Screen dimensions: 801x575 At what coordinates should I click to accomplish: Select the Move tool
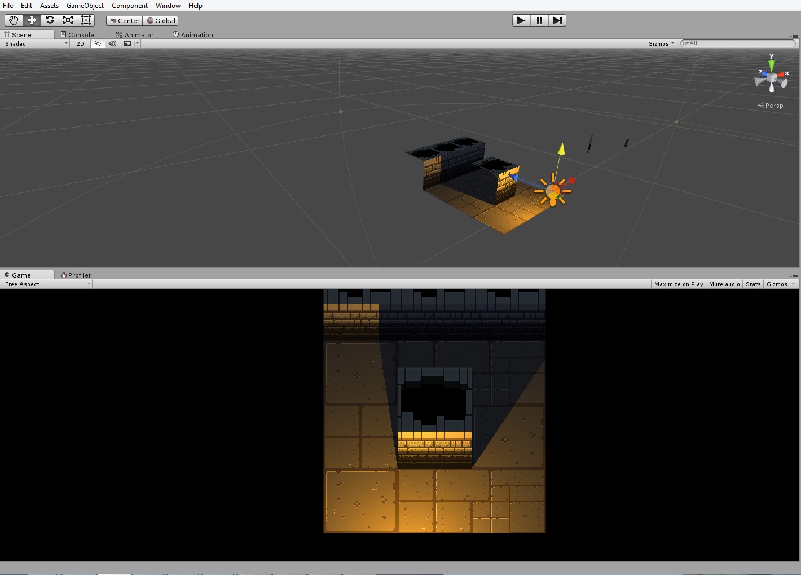(31, 20)
